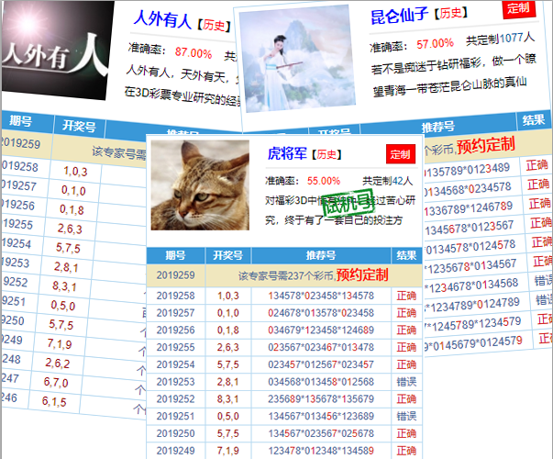This screenshot has height=459, width=553.
Task: Click the cat avatar of 虎将军
Action: [199, 185]
